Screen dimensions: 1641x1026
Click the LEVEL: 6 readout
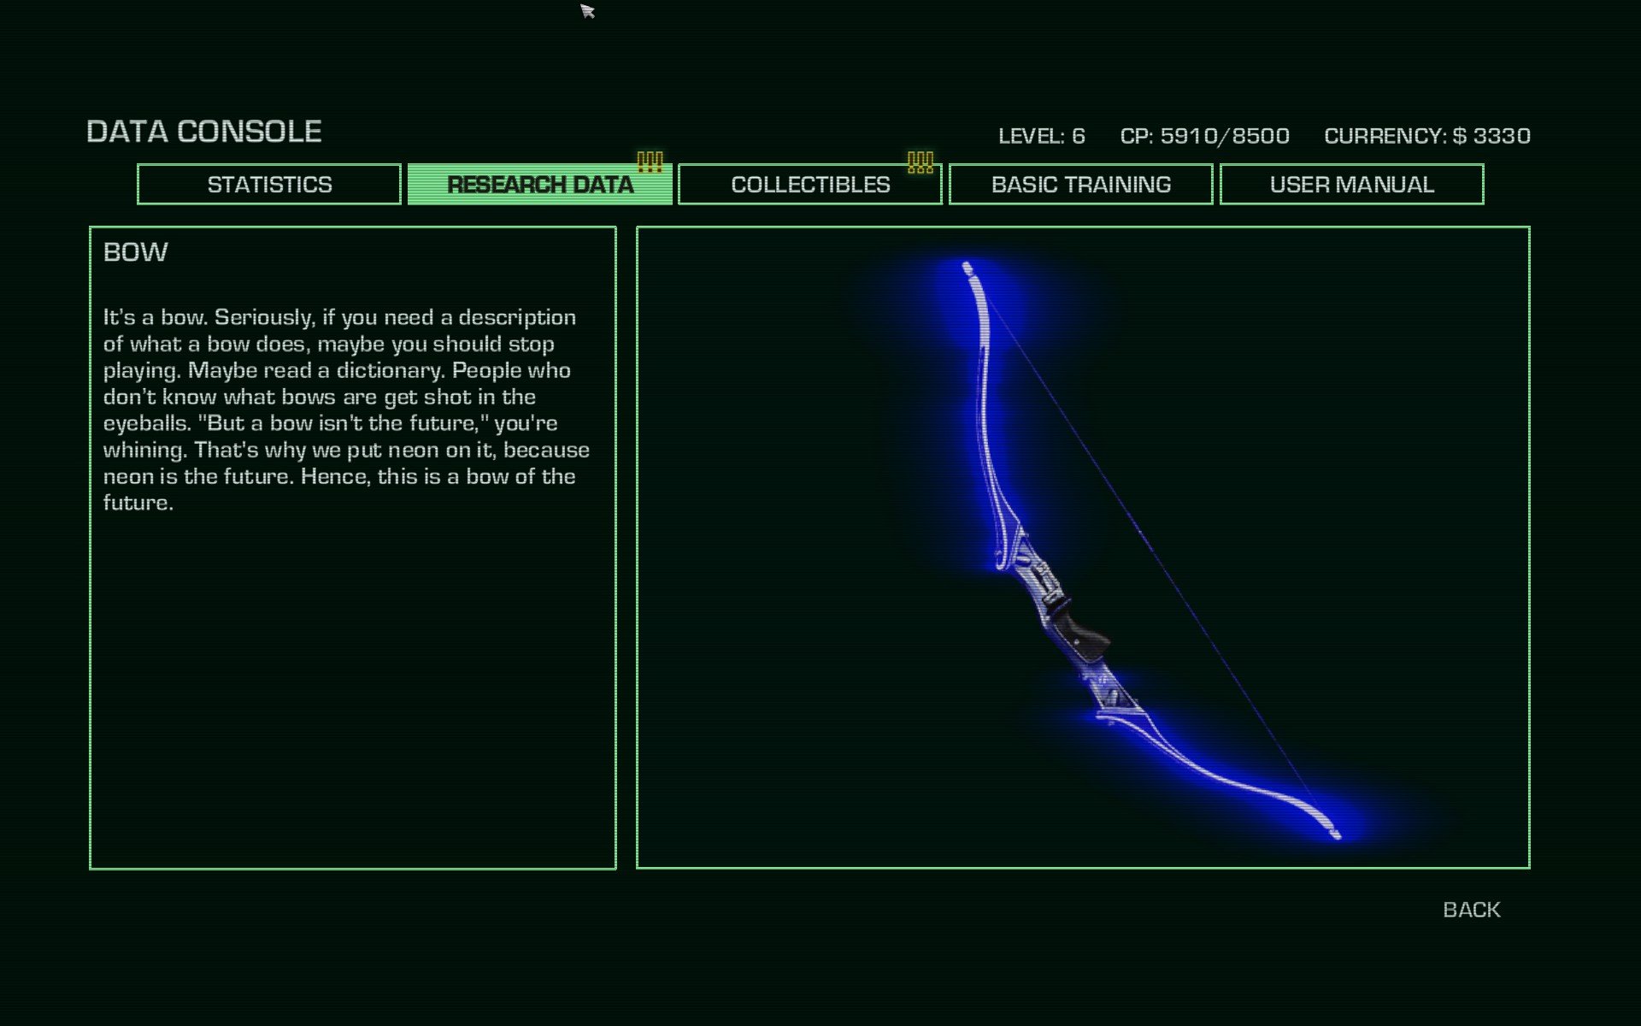(1041, 136)
